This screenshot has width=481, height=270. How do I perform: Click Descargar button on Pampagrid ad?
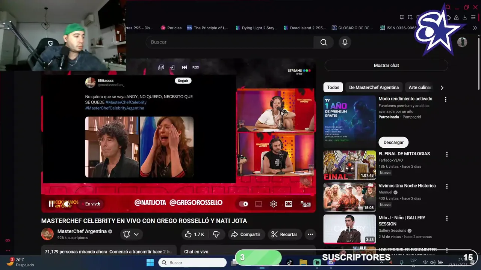pos(393,142)
